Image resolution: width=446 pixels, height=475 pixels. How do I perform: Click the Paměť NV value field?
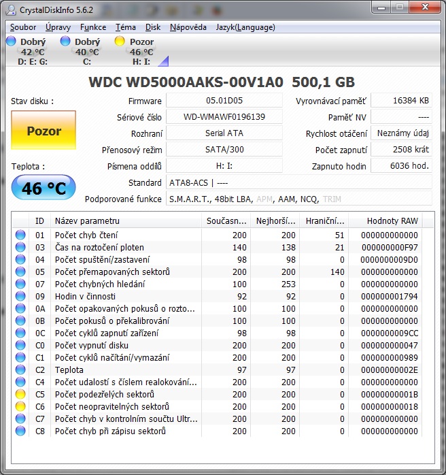(x=402, y=117)
